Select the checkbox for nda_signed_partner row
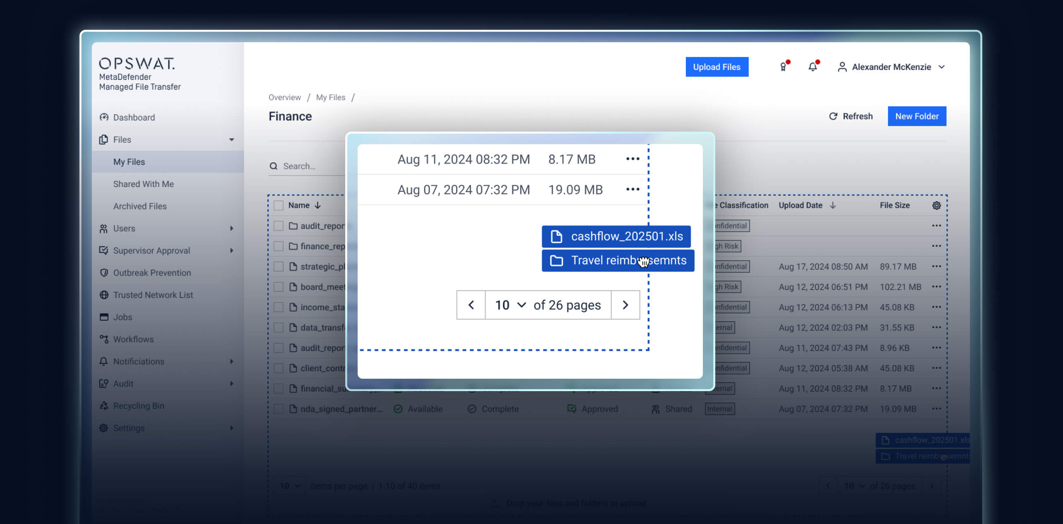This screenshot has height=524, width=1063. tap(278, 409)
